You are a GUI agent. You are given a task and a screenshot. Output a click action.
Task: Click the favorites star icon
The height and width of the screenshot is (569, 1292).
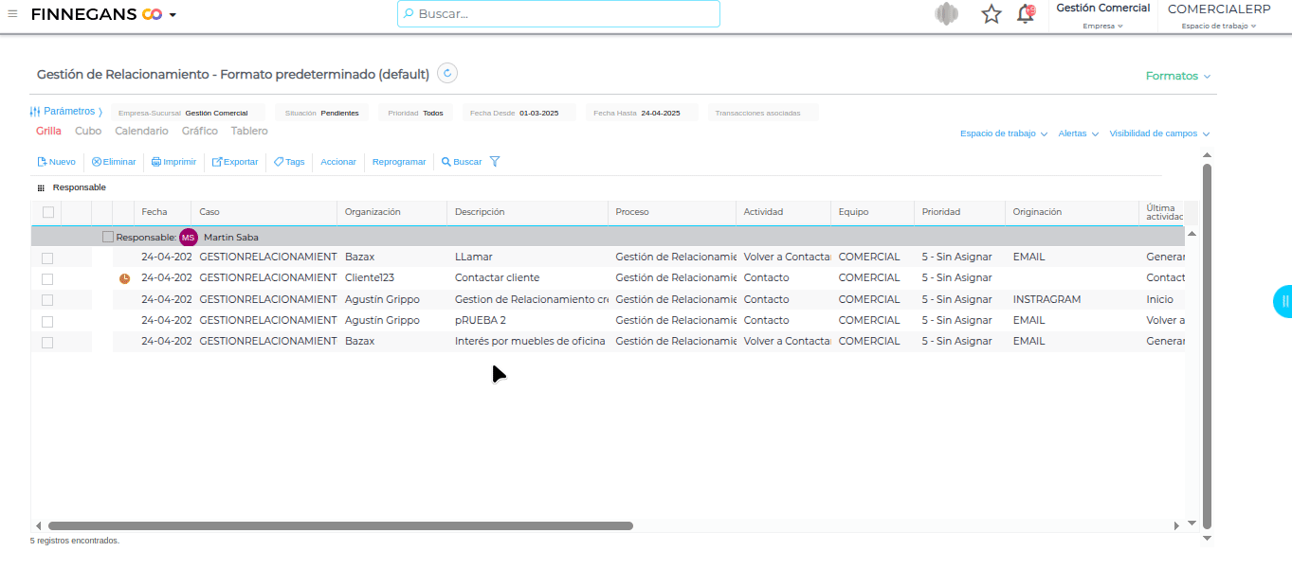[x=991, y=14]
